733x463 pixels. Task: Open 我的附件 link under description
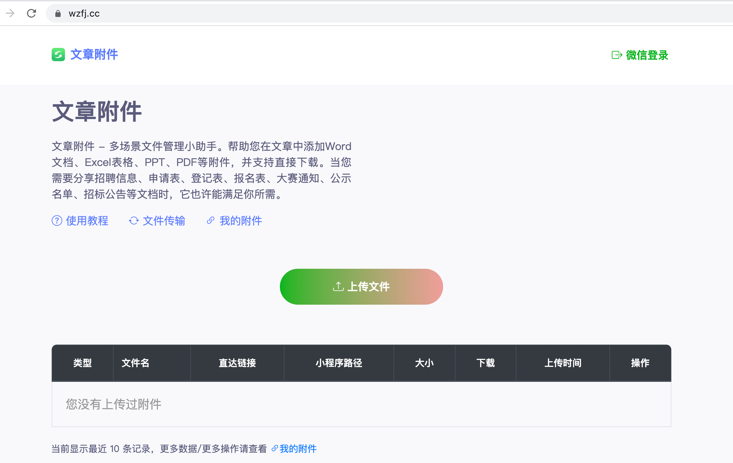point(241,221)
